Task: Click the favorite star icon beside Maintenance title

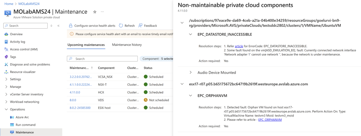Action: click(95, 12)
